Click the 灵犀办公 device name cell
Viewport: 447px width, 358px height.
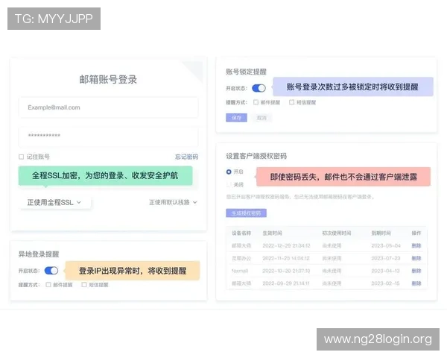(x=241, y=258)
